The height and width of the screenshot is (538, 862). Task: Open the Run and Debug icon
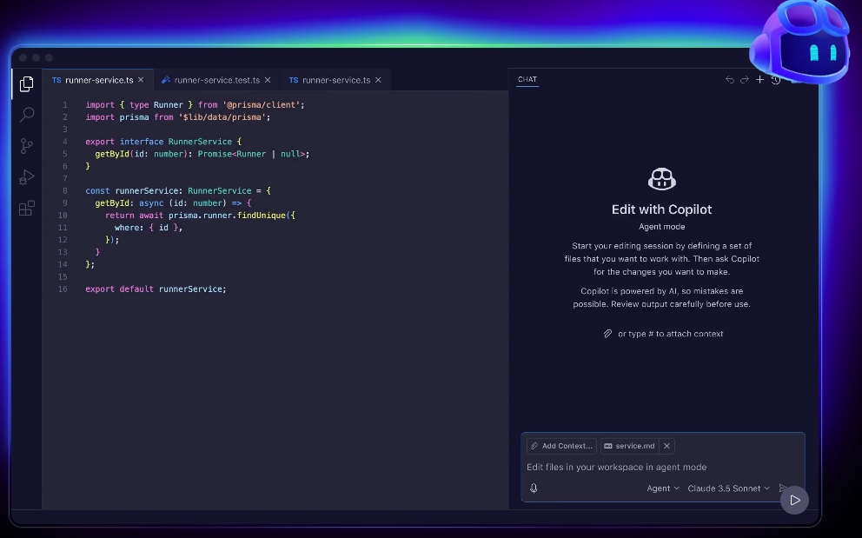(x=26, y=176)
